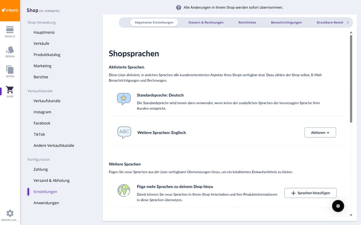This screenshot has height=225, width=361.
Task: Open the black chat widget icon
Action: click(x=338, y=206)
